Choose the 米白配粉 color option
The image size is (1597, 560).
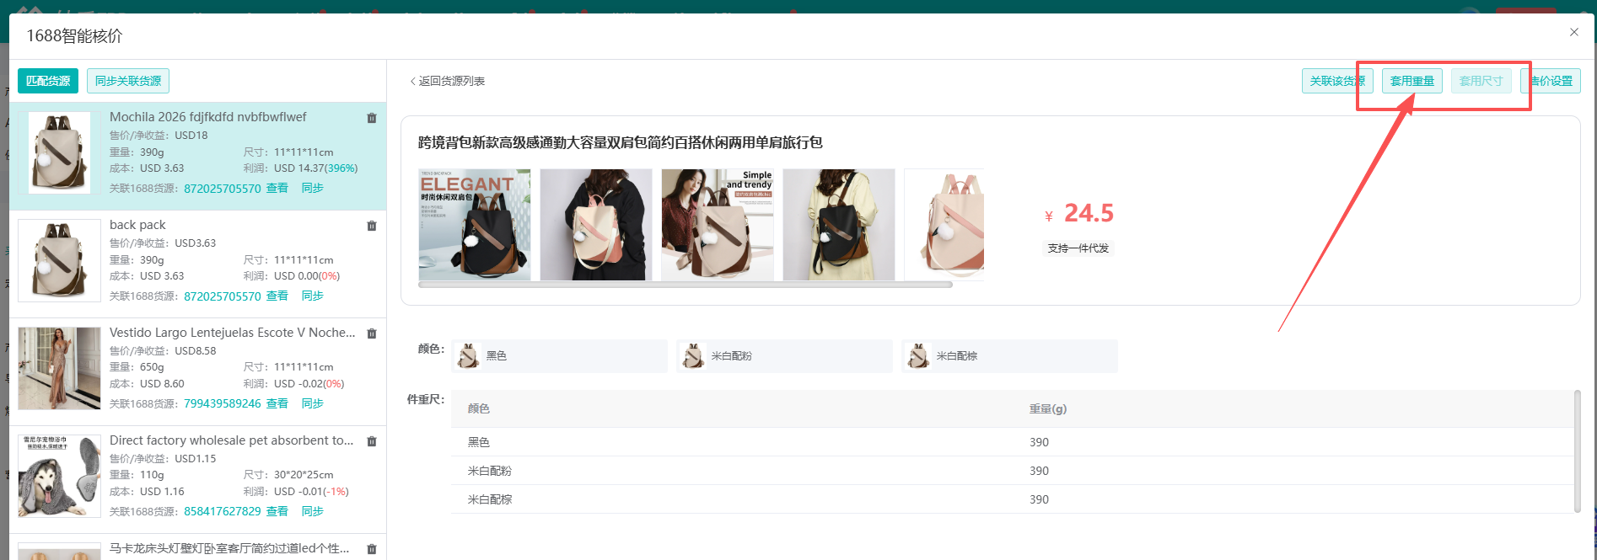click(785, 356)
